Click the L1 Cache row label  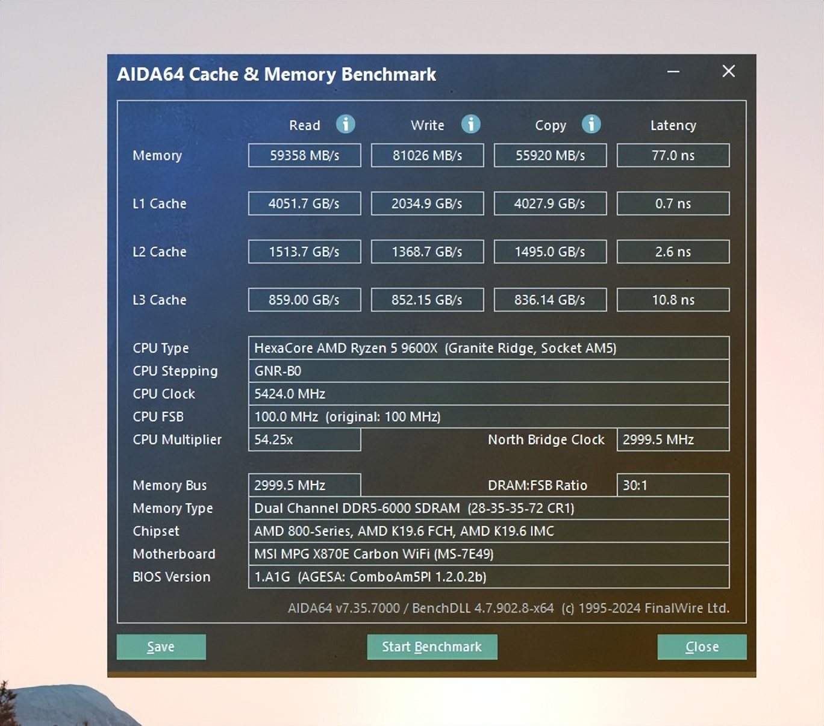(160, 203)
